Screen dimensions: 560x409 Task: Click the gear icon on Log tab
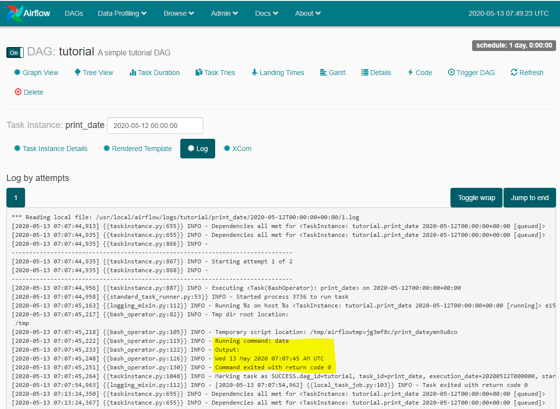tap(191, 148)
